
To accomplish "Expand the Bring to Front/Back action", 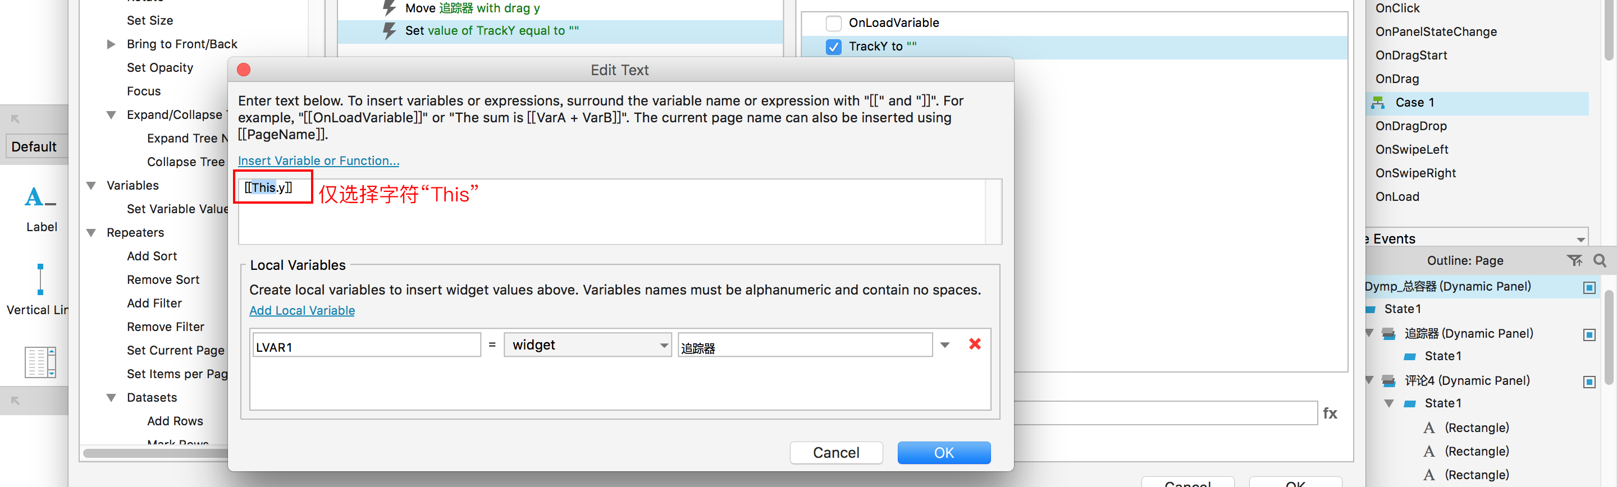I will click(x=111, y=44).
